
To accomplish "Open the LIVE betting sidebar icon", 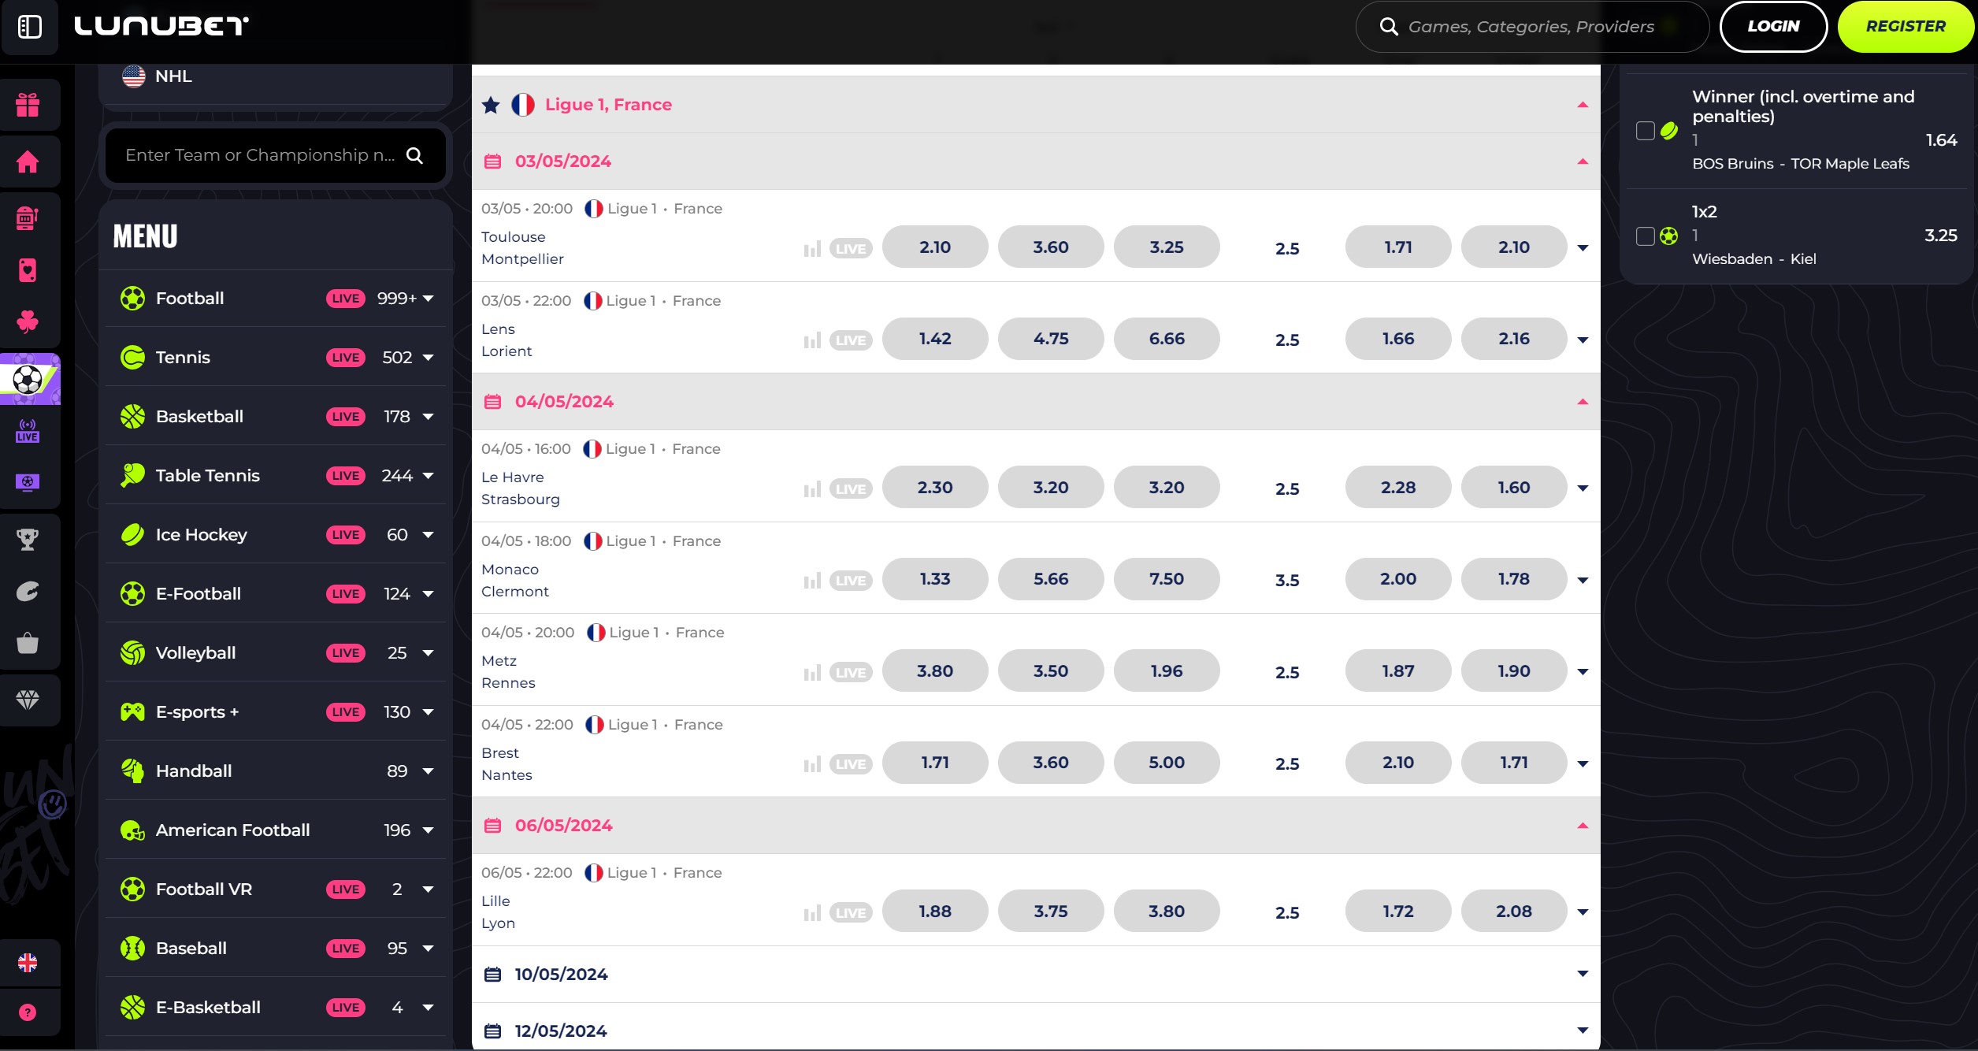I will tap(28, 431).
